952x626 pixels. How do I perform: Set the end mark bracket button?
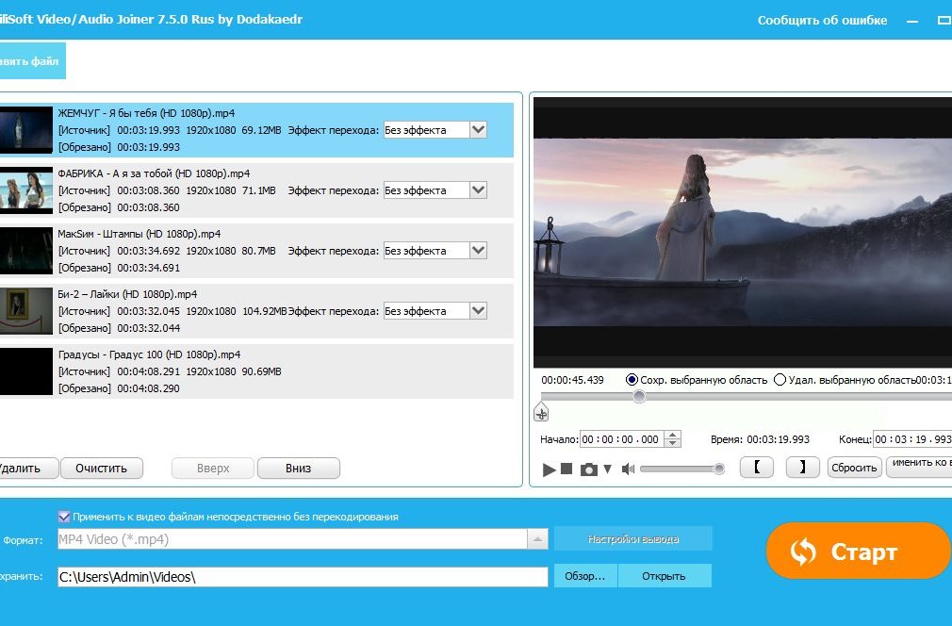tap(803, 468)
